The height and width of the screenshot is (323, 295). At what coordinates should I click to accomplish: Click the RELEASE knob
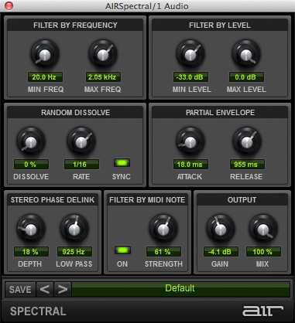click(x=247, y=141)
